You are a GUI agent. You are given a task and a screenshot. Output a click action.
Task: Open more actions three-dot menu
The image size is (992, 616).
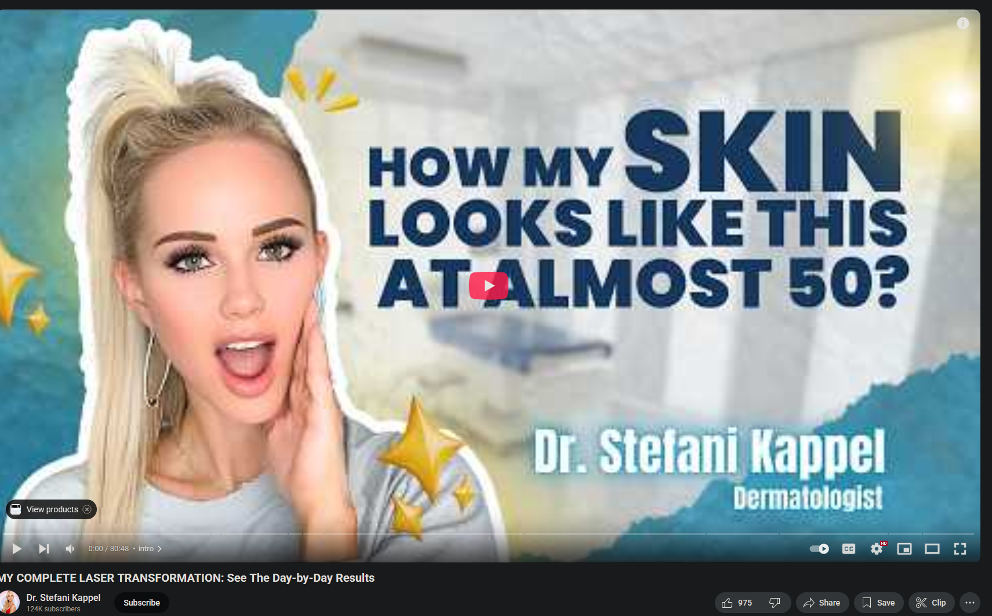point(970,603)
